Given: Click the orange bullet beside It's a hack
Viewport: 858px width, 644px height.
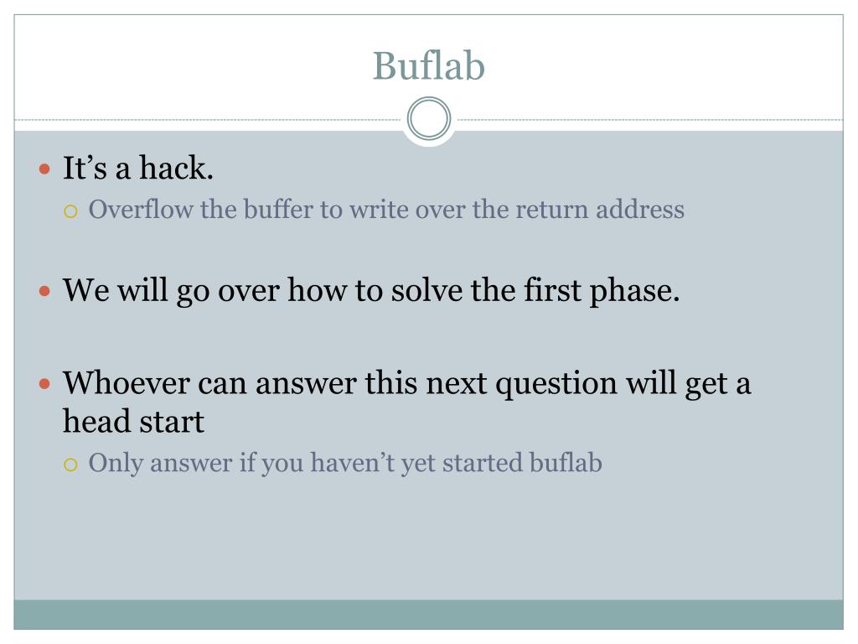Looking at the screenshot, I should [45, 169].
